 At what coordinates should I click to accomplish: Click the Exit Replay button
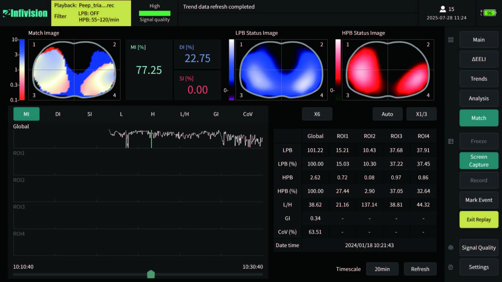coord(478,219)
